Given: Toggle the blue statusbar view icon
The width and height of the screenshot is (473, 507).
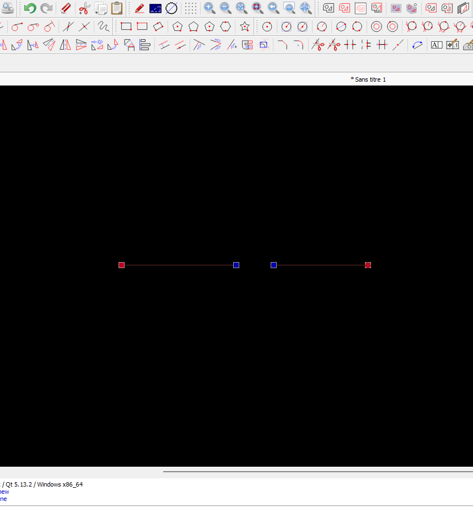Looking at the screenshot, I should [155, 8].
